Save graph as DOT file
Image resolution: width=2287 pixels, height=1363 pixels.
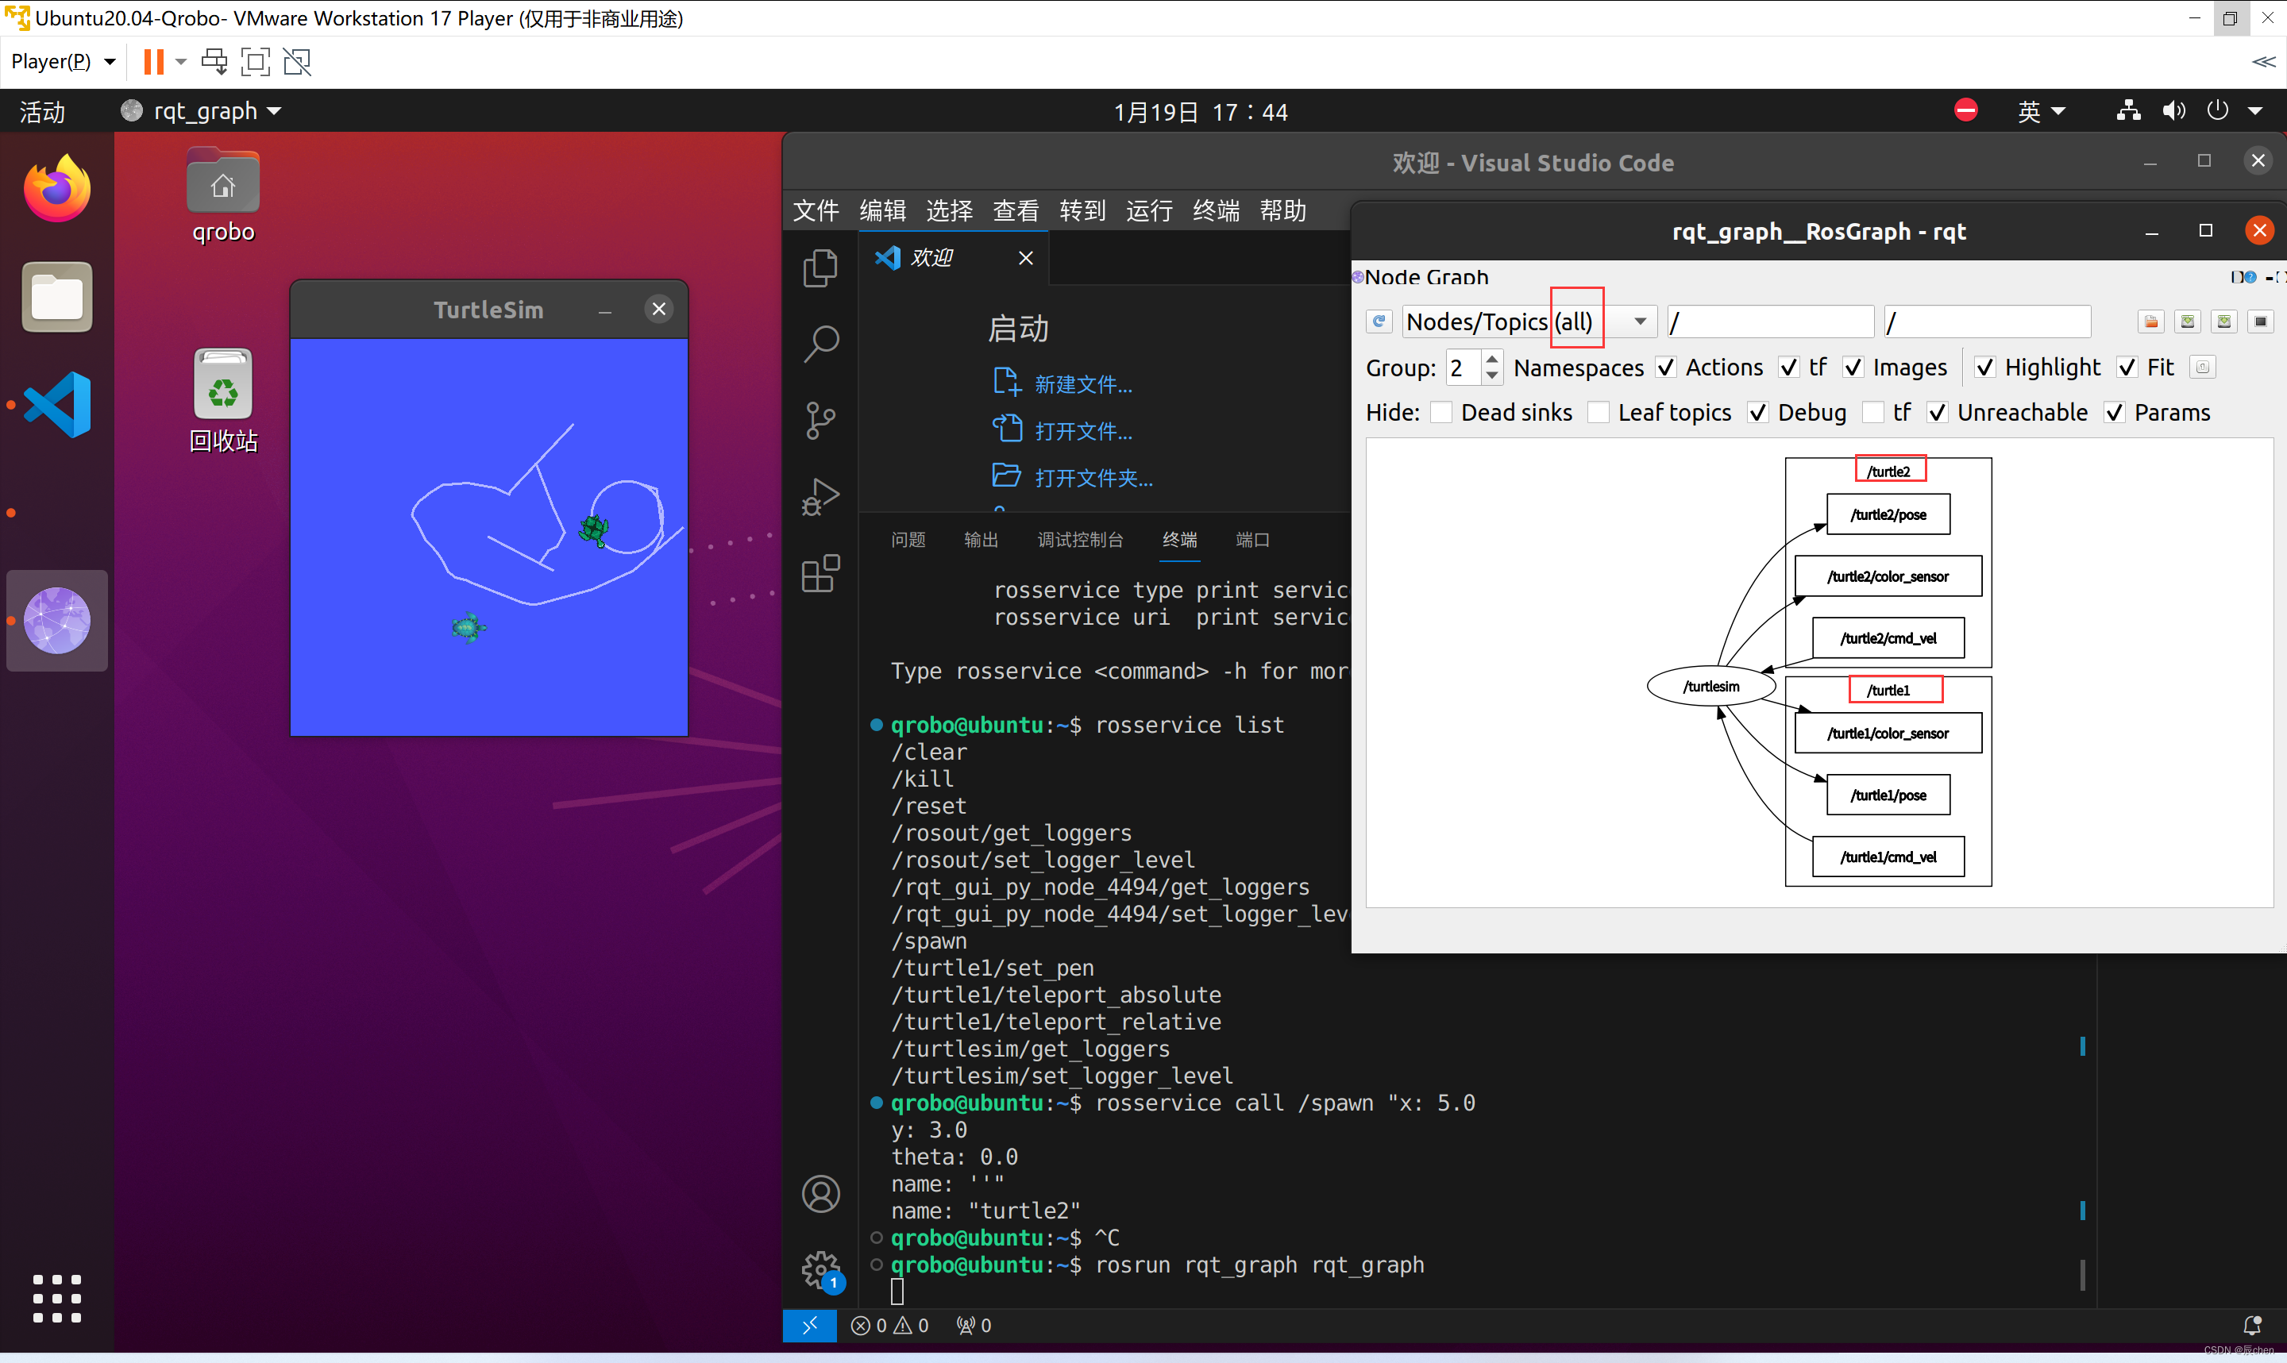coord(2188,321)
